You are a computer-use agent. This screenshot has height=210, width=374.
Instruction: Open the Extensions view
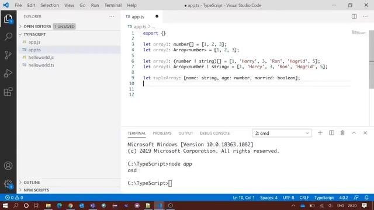8,92
